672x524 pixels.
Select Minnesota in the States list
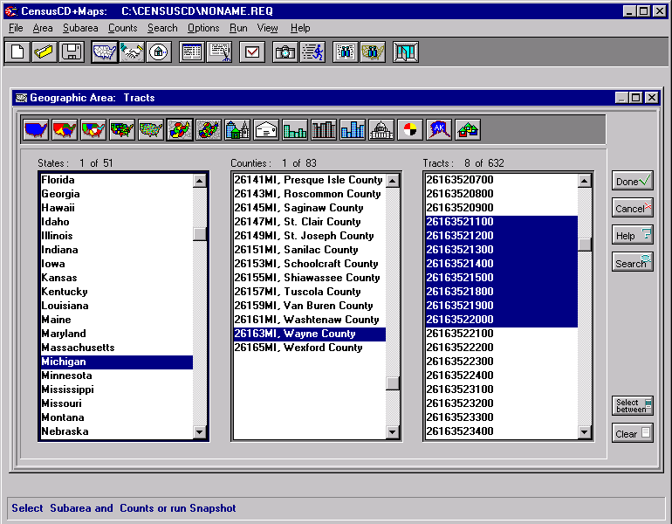66,376
